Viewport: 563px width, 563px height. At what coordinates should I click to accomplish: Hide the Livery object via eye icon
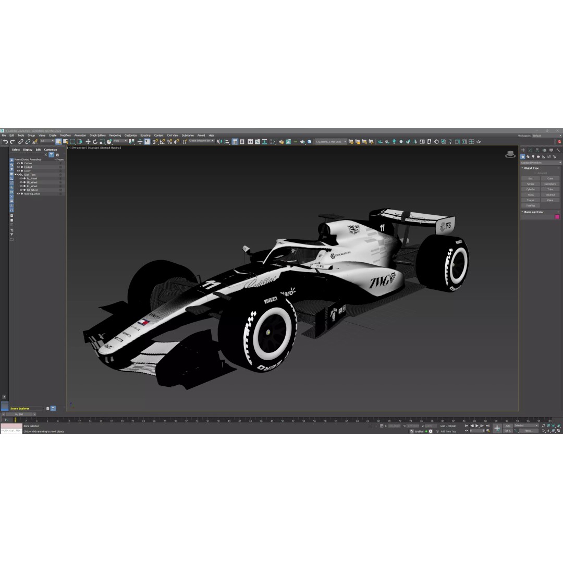pyautogui.click(x=18, y=171)
